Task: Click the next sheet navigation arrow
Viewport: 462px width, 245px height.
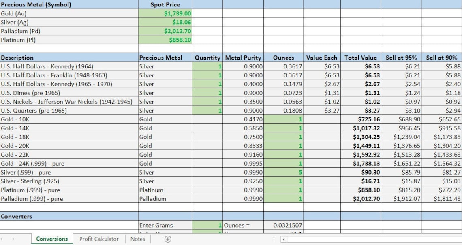Action: (x=13, y=239)
